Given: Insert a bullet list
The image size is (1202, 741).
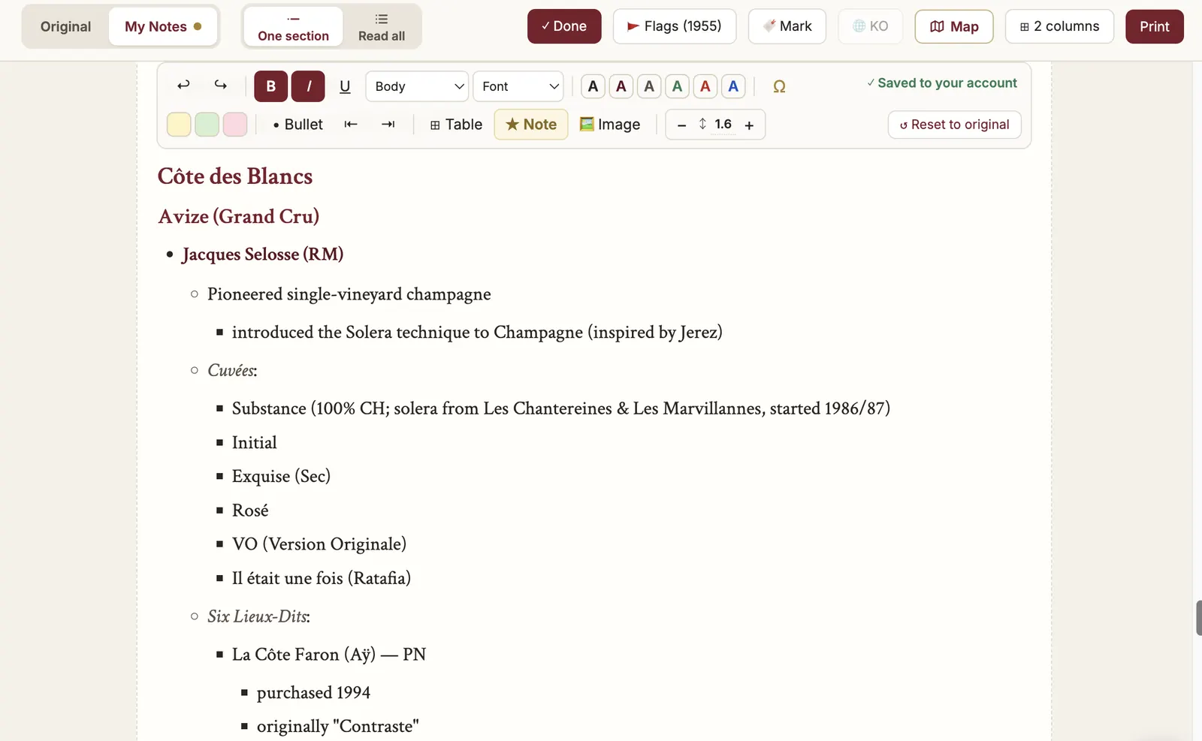Looking at the screenshot, I should pyautogui.click(x=297, y=125).
